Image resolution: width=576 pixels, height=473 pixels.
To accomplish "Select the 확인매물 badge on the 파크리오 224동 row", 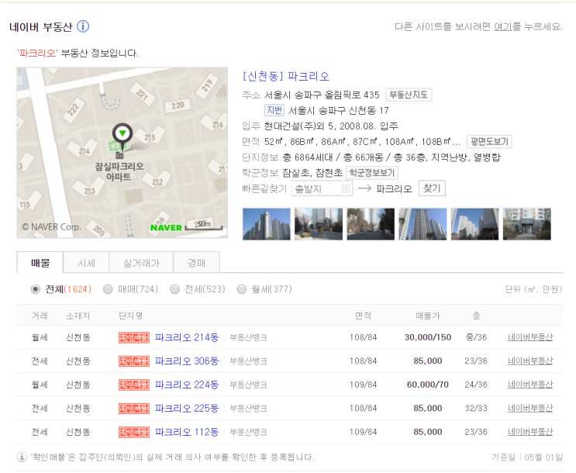I will (x=134, y=385).
